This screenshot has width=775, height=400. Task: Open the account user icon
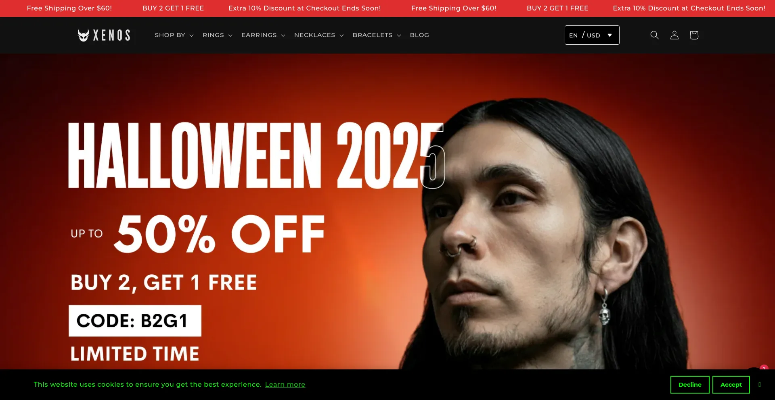click(674, 35)
